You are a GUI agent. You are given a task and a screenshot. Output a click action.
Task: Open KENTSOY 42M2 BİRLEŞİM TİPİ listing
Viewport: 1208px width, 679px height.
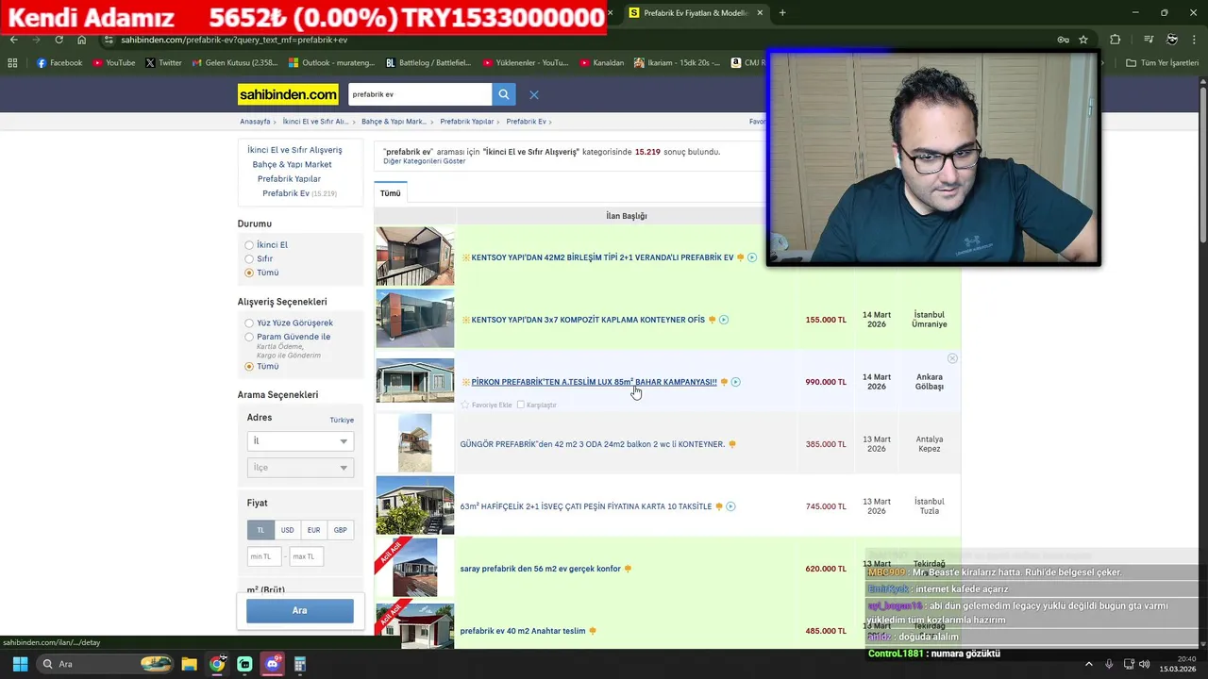click(602, 257)
